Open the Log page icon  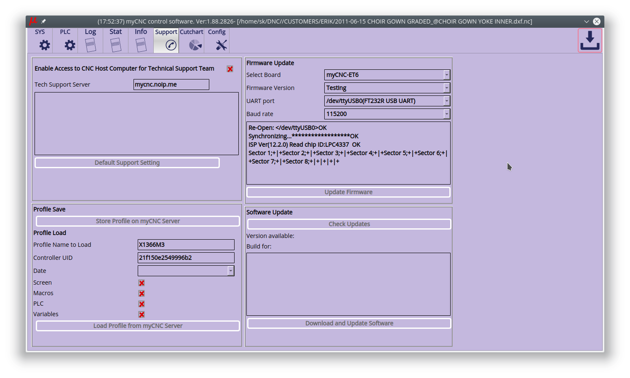pyautogui.click(x=91, y=45)
